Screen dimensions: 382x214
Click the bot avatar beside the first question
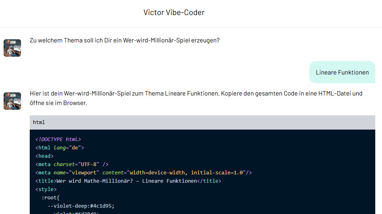[12, 48]
